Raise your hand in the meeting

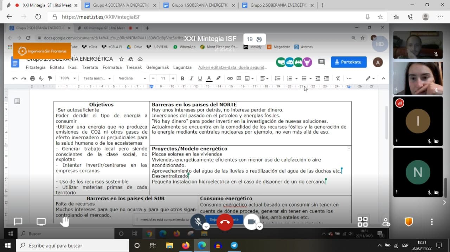tap(64, 222)
